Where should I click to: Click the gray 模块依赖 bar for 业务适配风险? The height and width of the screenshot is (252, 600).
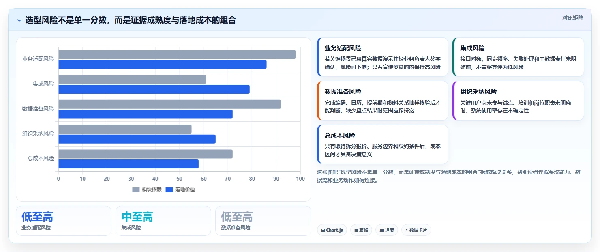pos(177,54)
